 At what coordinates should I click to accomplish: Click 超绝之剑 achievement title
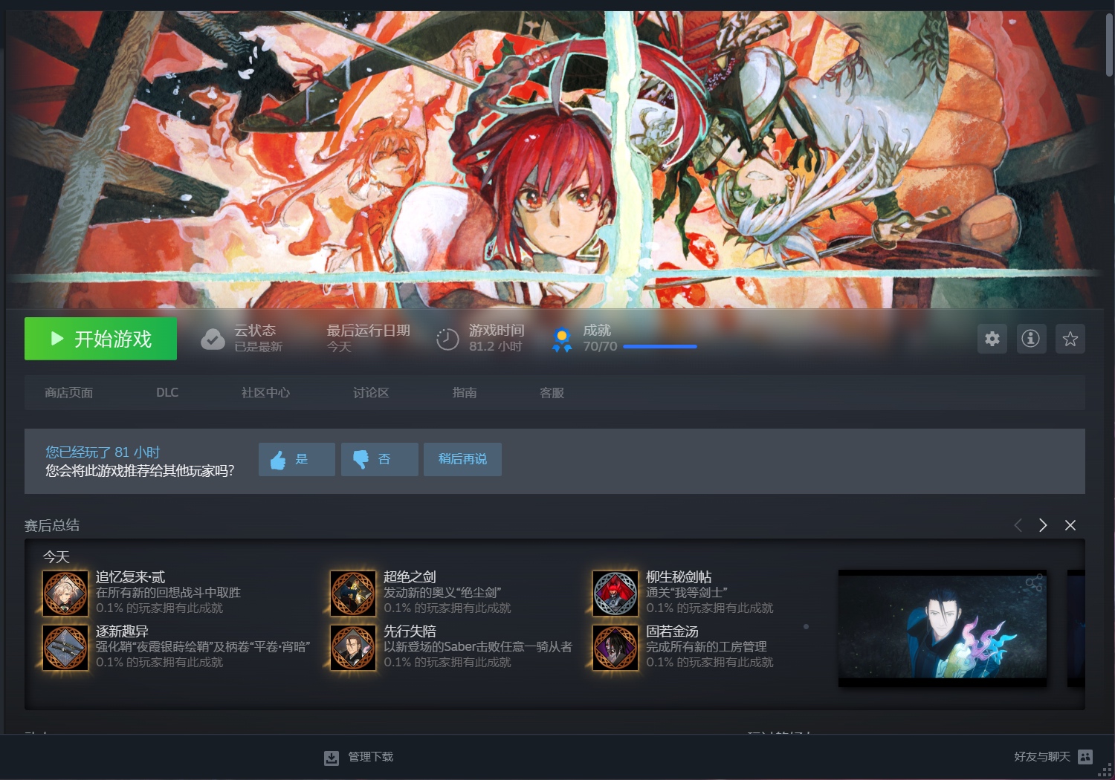(x=410, y=576)
